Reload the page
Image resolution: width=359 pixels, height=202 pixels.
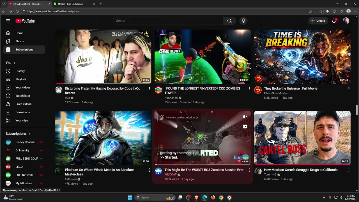point(17,11)
